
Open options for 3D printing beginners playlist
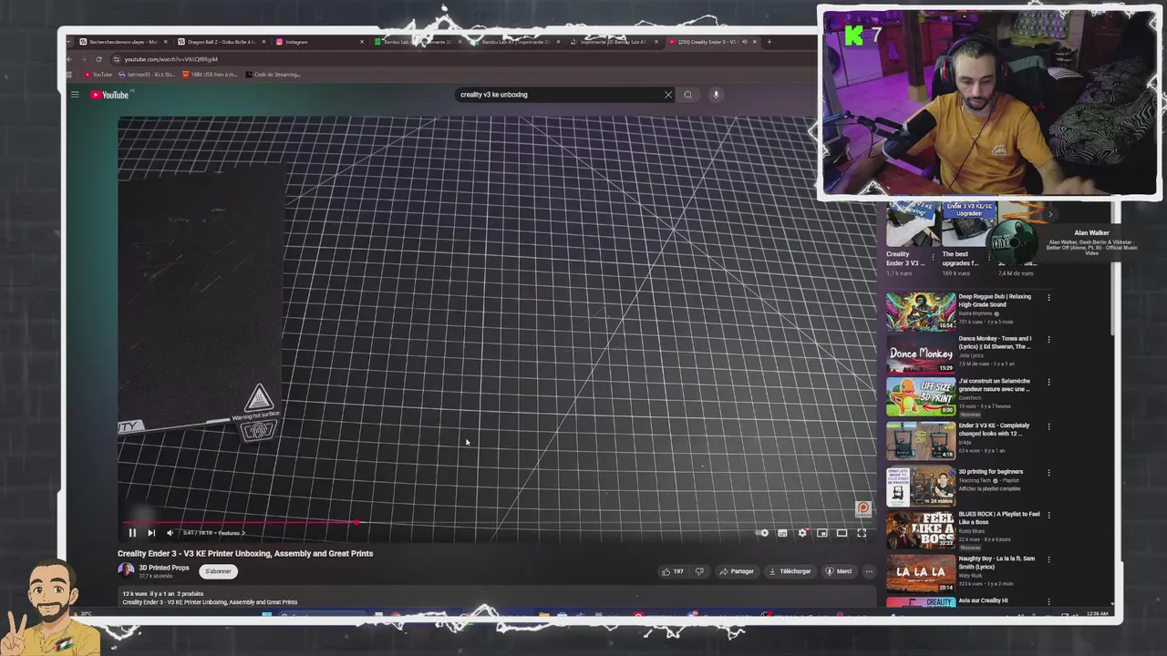click(x=1048, y=473)
